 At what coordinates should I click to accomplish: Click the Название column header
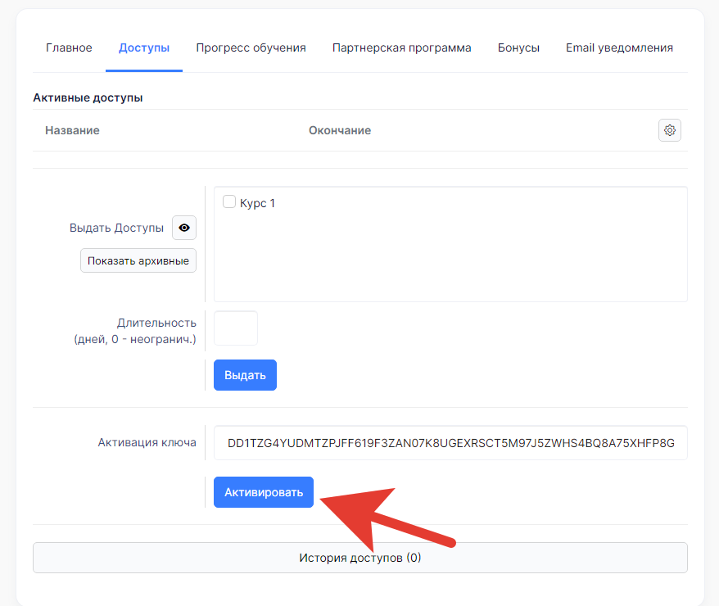(x=72, y=131)
